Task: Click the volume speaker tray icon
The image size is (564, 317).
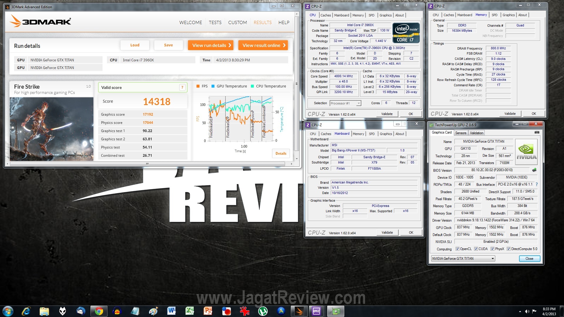Action: [527, 311]
